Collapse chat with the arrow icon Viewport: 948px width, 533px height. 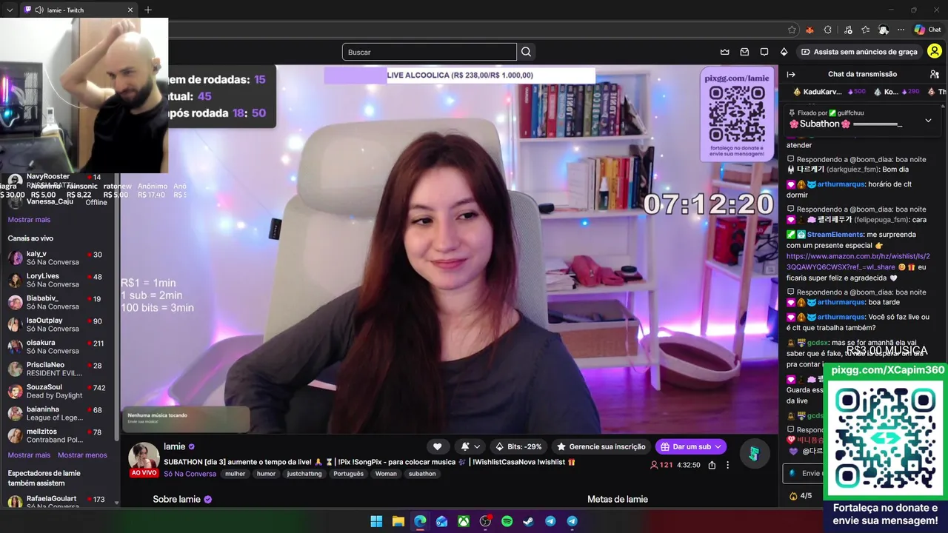pyautogui.click(x=791, y=74)
